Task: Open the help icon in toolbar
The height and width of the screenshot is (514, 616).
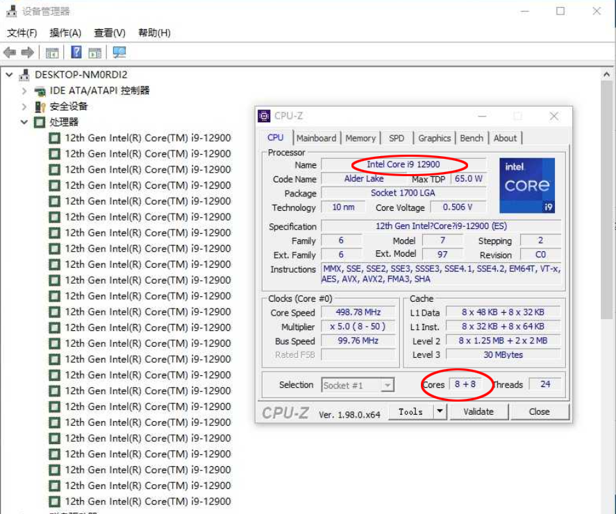Action: pyautogui.click(x=76, y=52)
